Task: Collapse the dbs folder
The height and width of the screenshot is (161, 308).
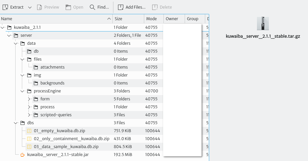Action: 16,123
